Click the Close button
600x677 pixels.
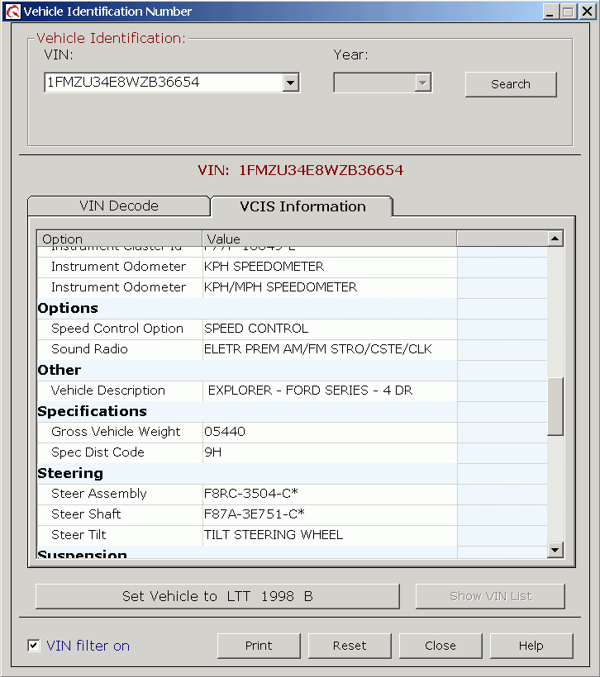(x=440, y=646)
